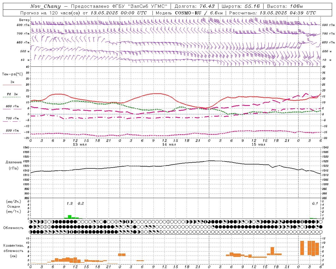The height and width of the screenshot is (269, 336).
Task: Click the '500 м' wind level label on left
Action: pos(25,51)
